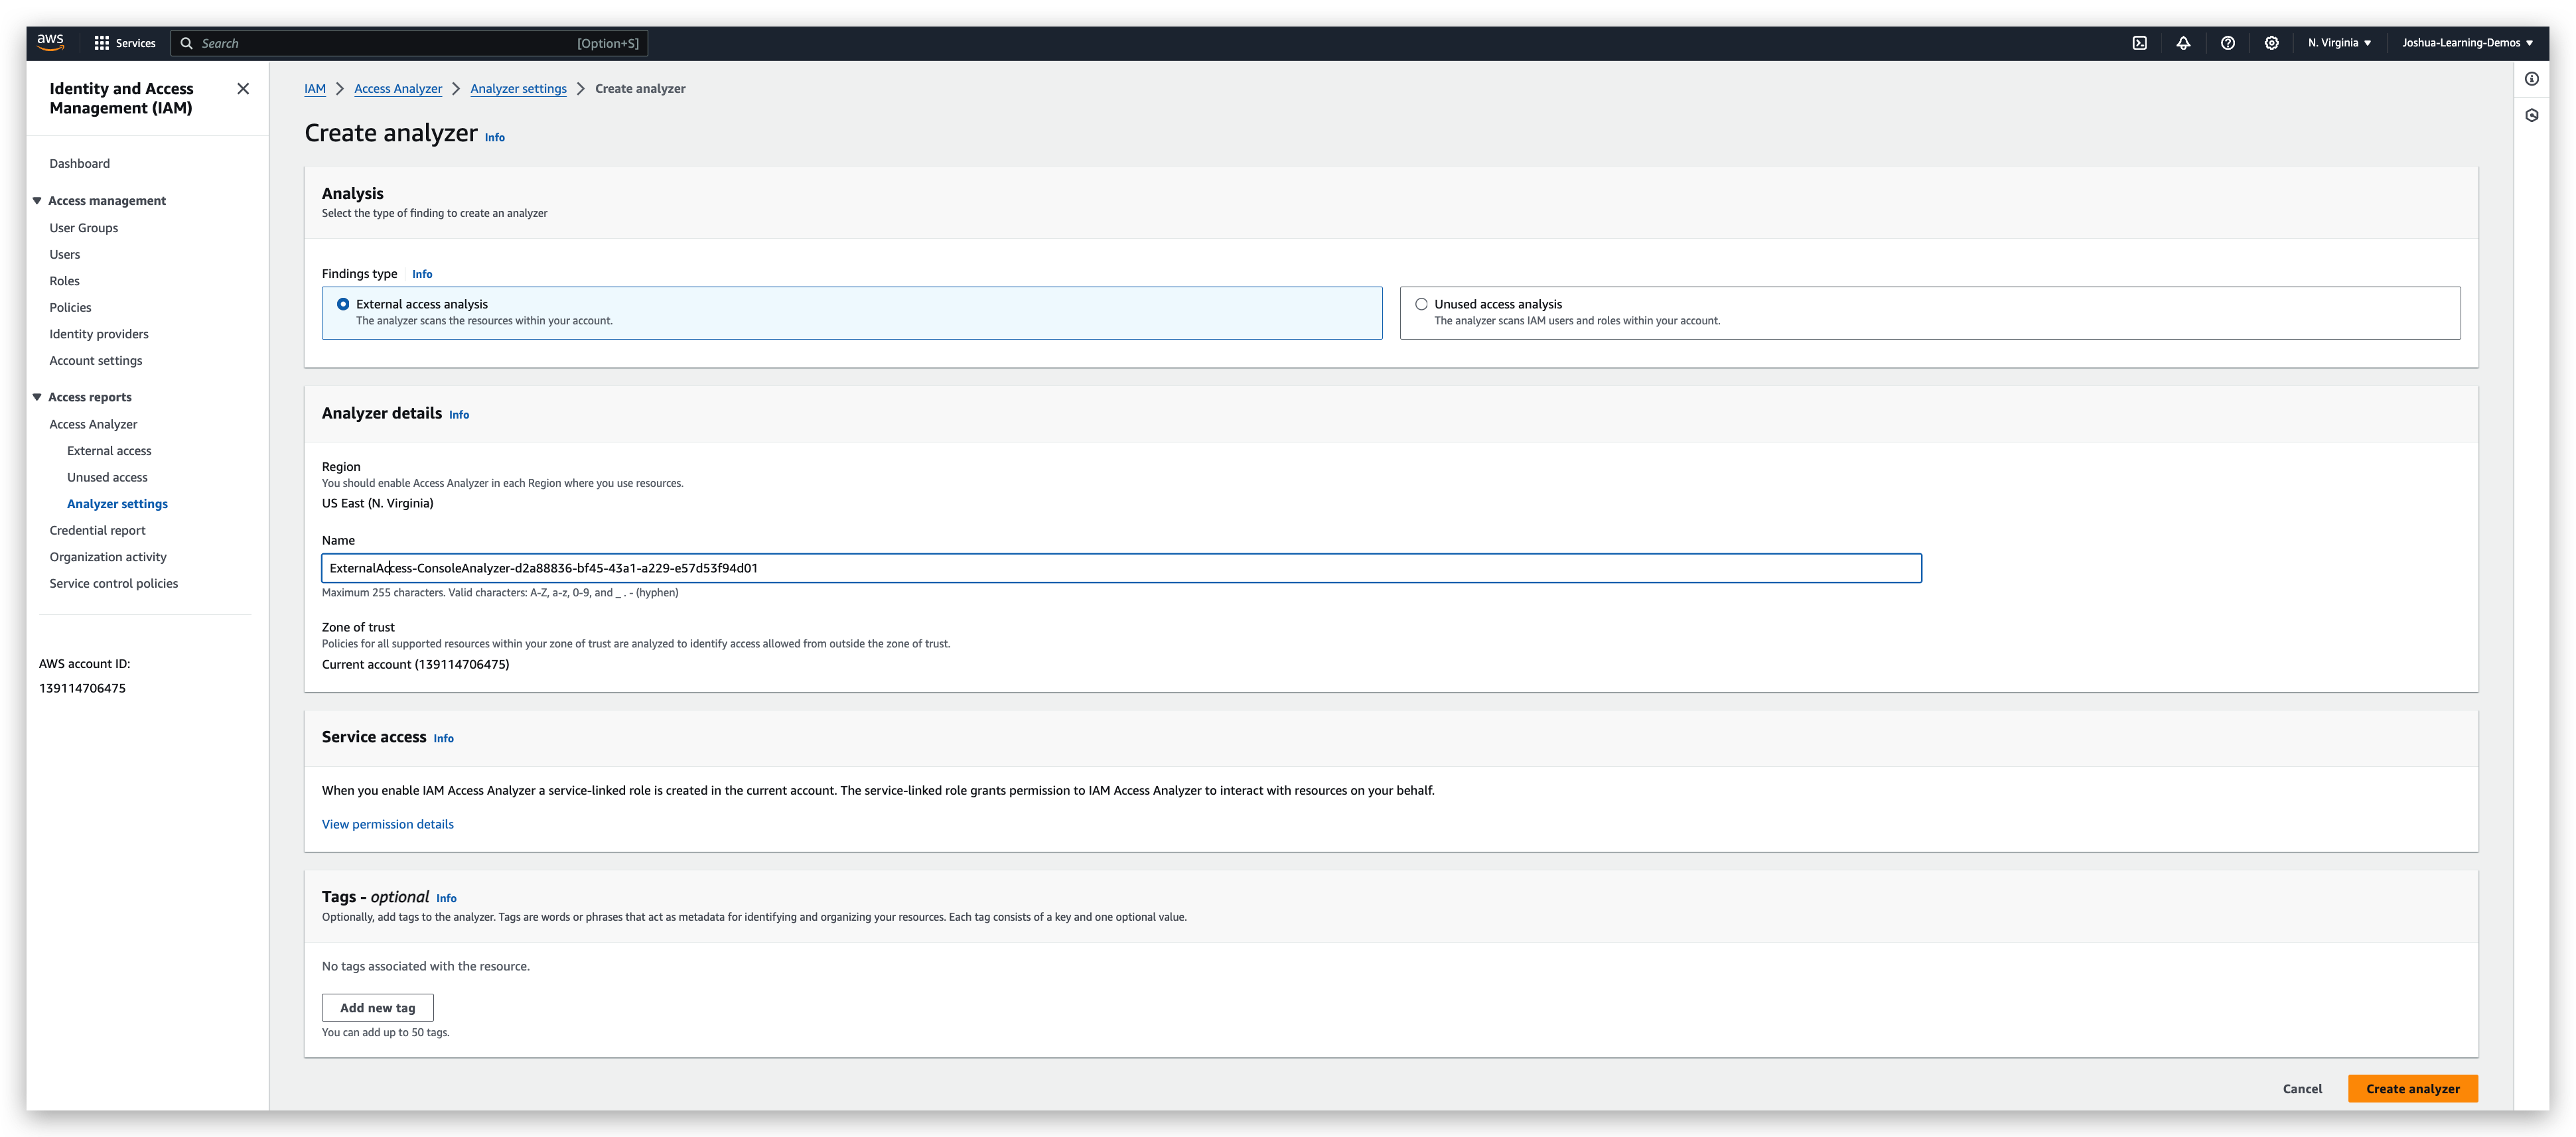Click the Create analyzer button
Viewport: 2576px width, 1137px height.
click(2413, 1088)
